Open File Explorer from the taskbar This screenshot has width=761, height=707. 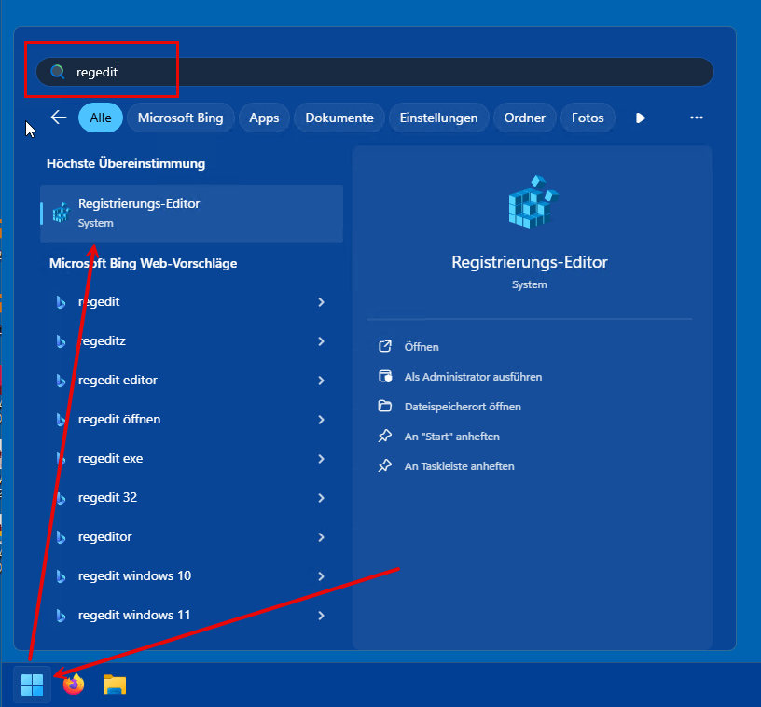114,685
